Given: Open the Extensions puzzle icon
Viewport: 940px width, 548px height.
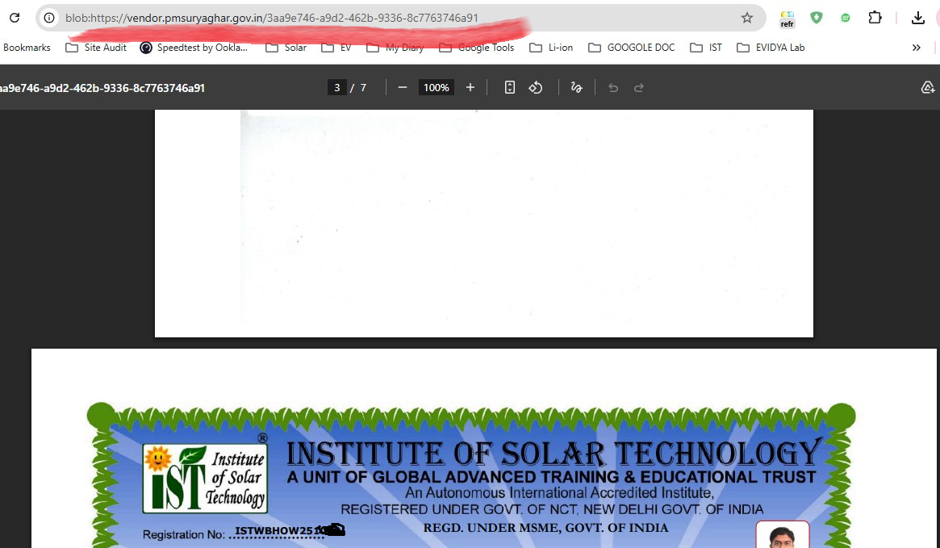Looking at the screenshot, I should [875, 18].
